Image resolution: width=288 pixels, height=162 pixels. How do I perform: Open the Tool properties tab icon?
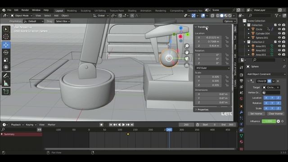tap(241, 67)
